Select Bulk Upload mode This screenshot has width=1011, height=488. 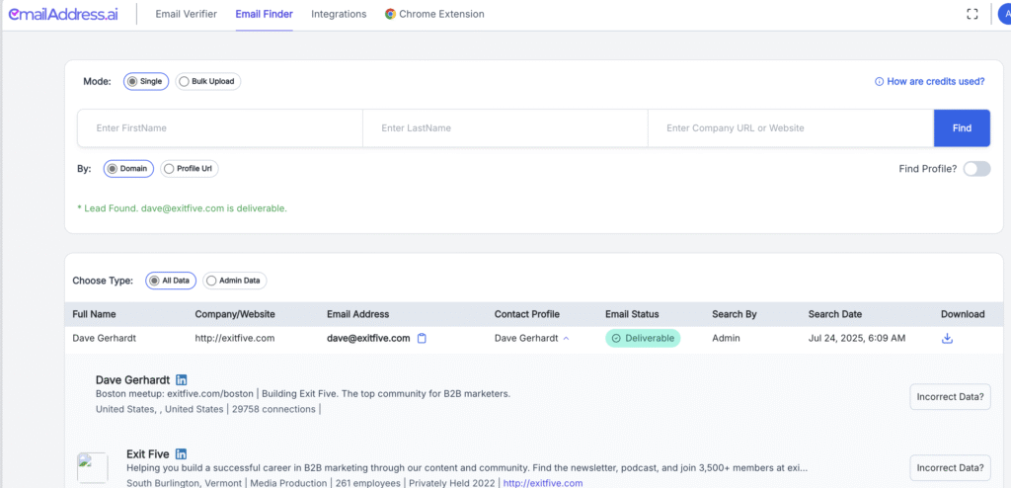pyautogui.click(x=207, y=81)
